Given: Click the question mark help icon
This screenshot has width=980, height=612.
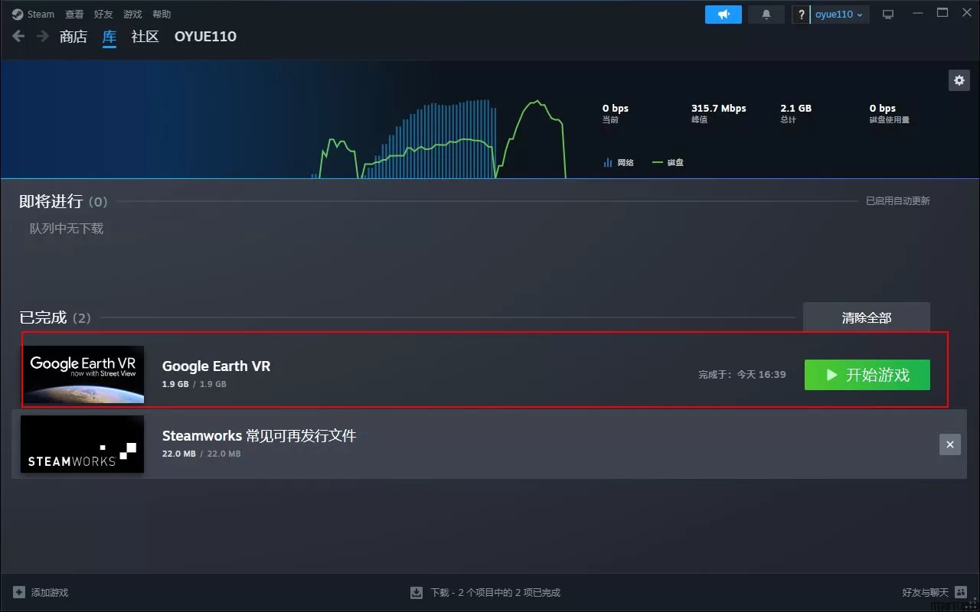Looking at the screenshot, I should pos(801,15).
